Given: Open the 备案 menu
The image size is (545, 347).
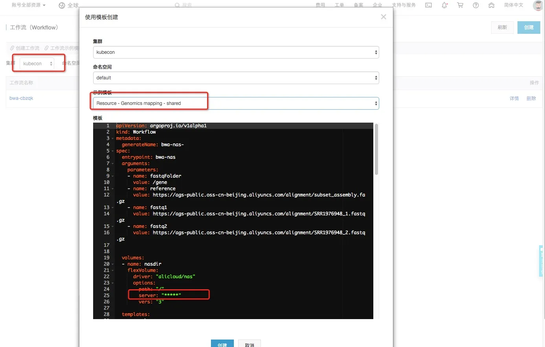Looking at the screenshot, I should tap(358, 5).
